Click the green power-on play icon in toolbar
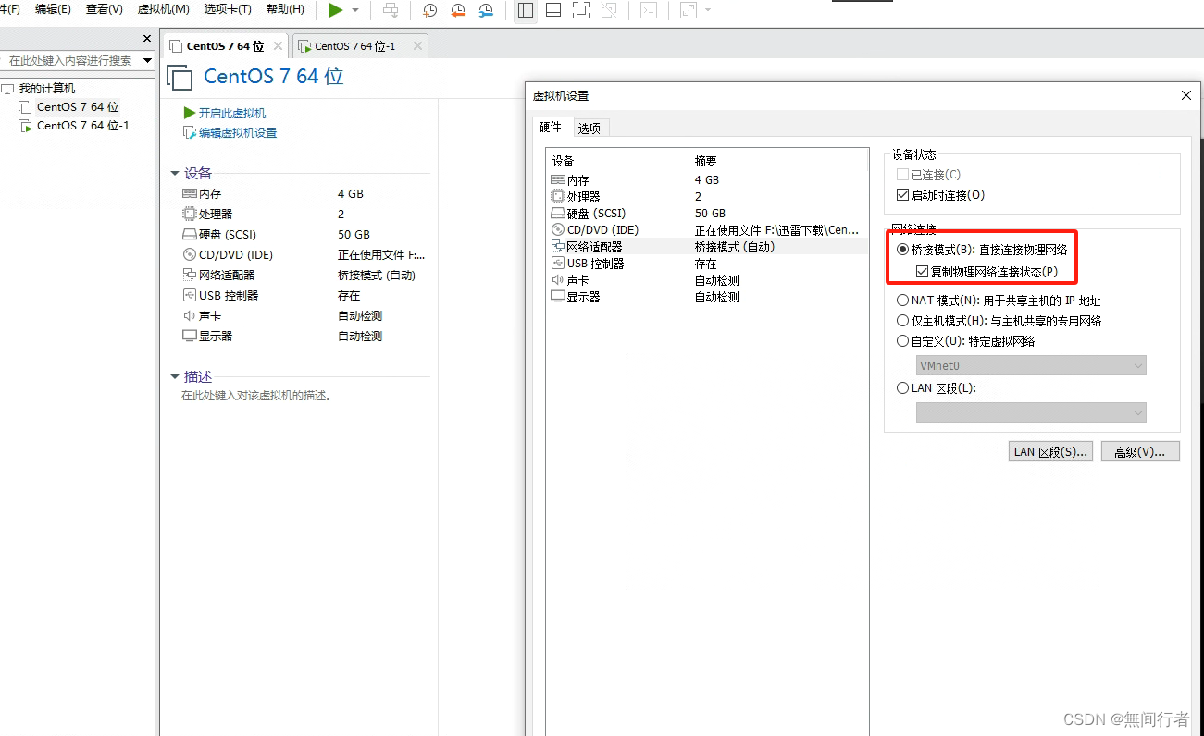The width and height of the screenshot is (1204, 736). tap(335, 10)
